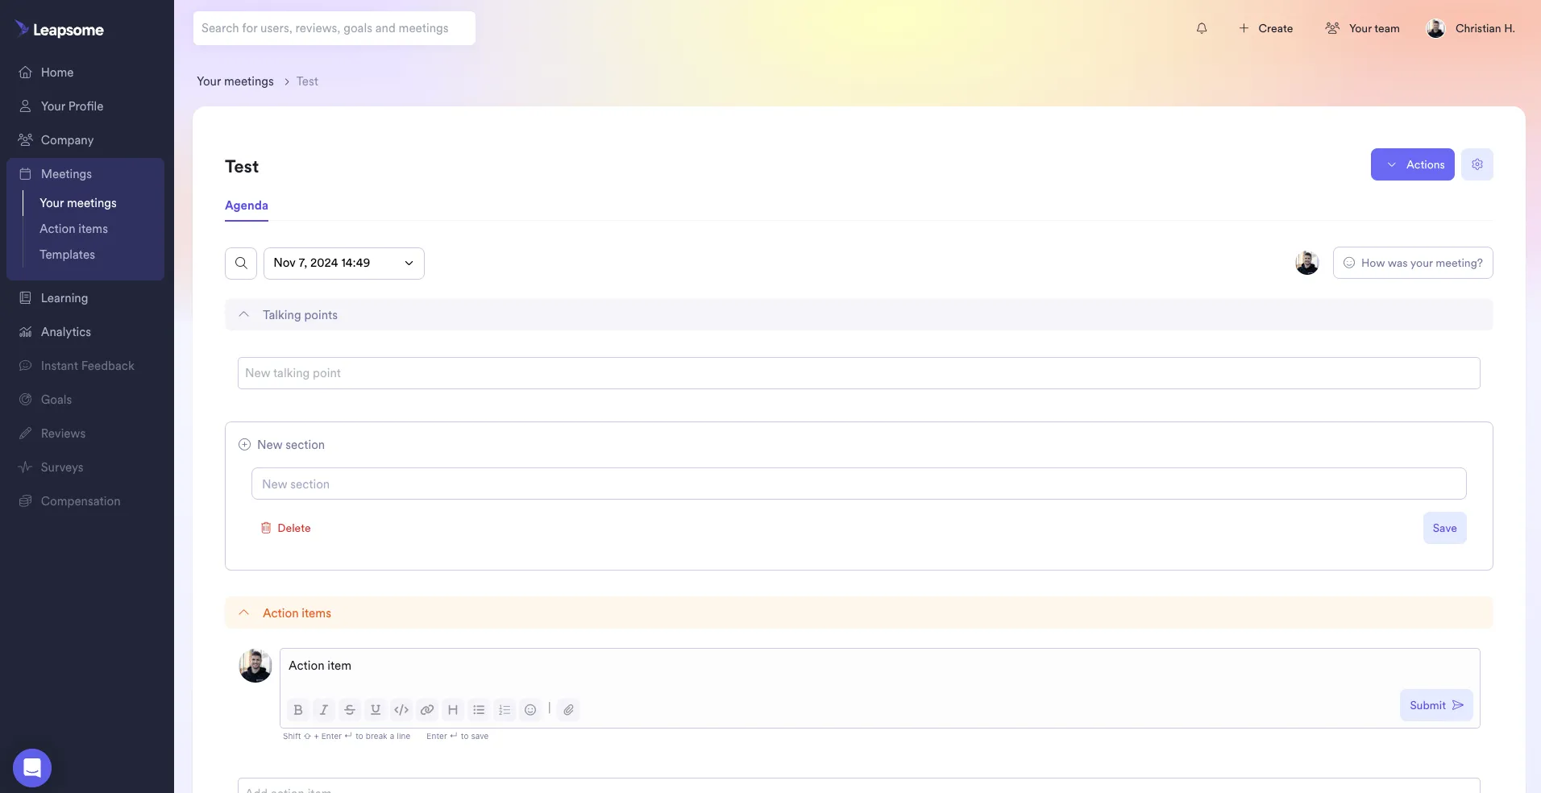The width and height of the screenshot is (1541, 793).
Task: Insert a link in action item
Action: (x=427, y=710)
